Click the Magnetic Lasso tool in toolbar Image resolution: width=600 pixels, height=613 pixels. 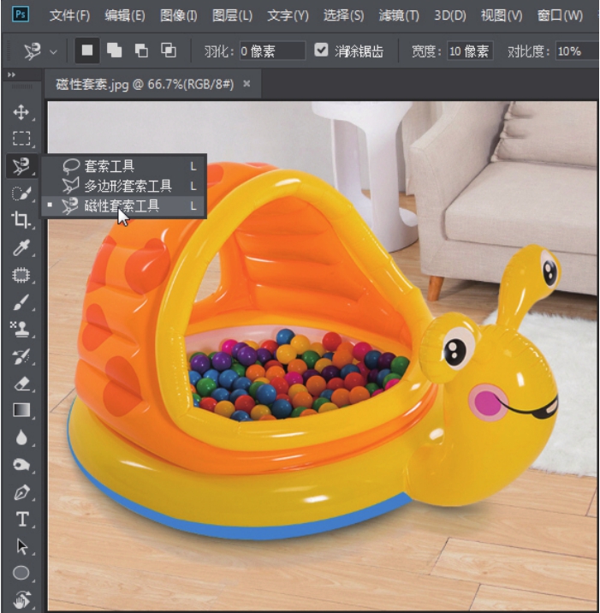click(21, 166)
